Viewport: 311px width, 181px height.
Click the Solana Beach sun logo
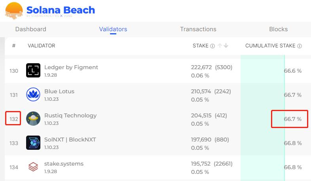[x=14, y=11]
